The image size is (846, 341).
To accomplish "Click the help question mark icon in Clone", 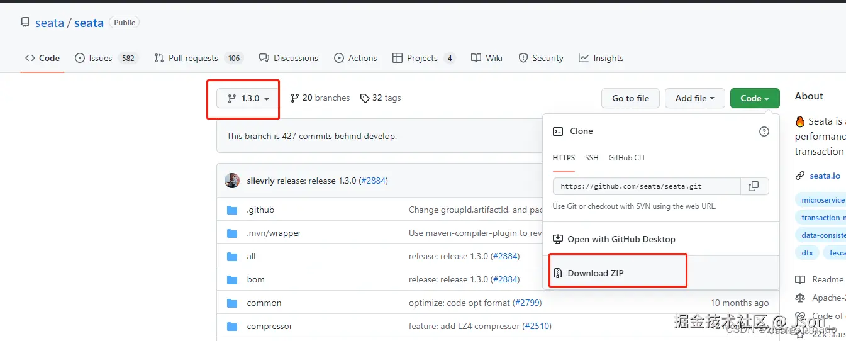I will click(764, 131).
